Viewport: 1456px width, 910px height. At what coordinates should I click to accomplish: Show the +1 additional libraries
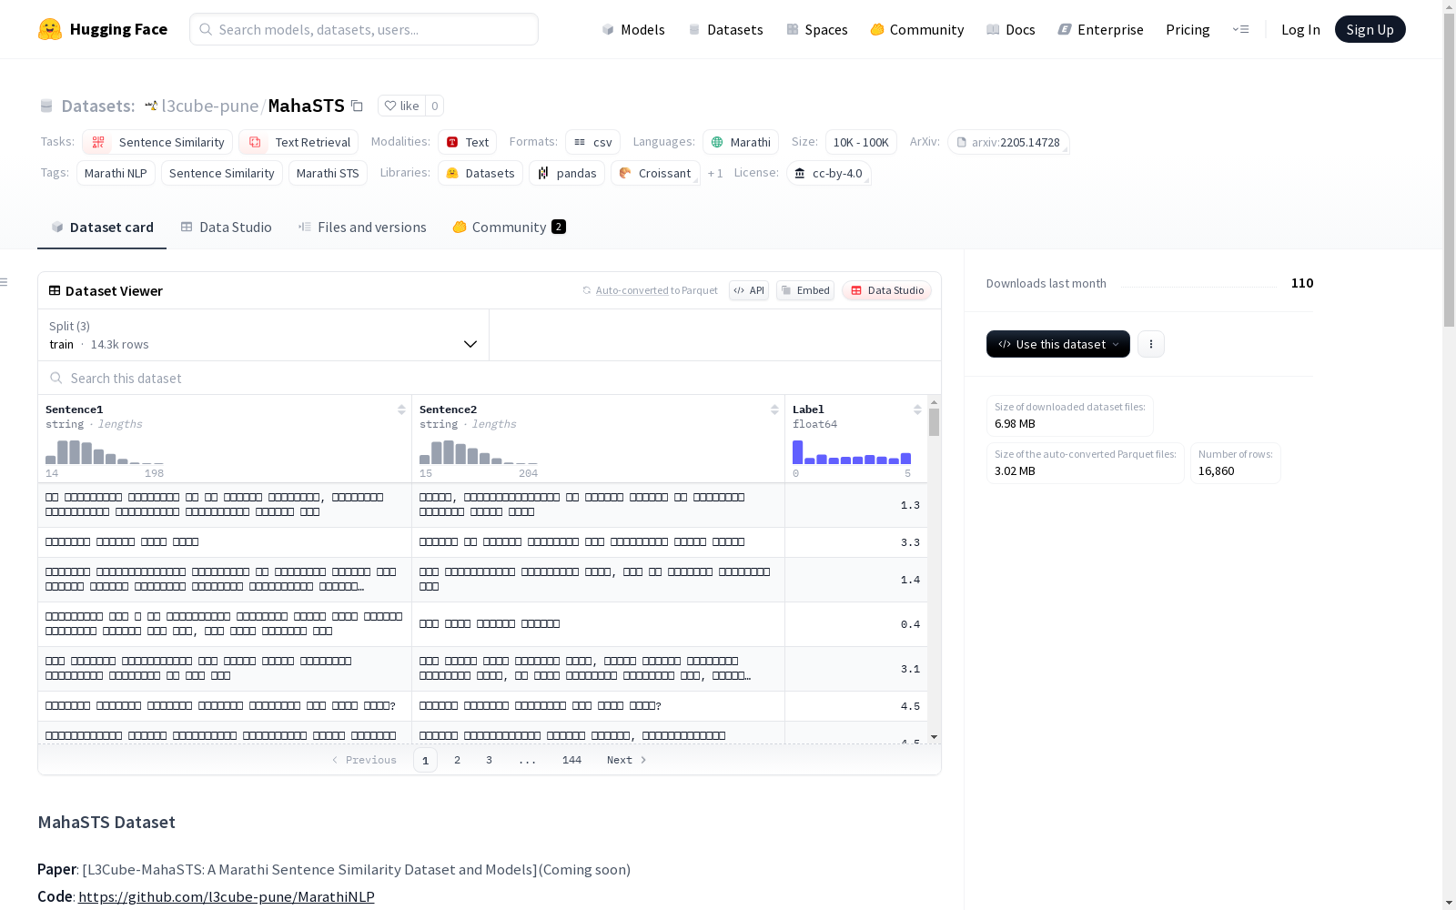[715, 173]
